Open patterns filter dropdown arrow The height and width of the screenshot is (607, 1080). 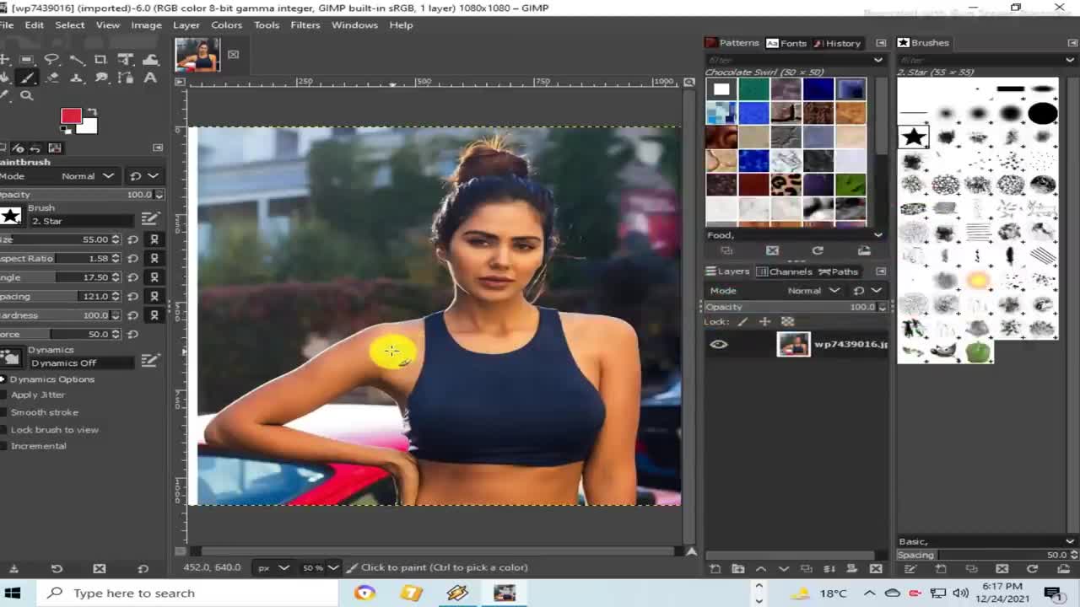[x=878, y=60]
